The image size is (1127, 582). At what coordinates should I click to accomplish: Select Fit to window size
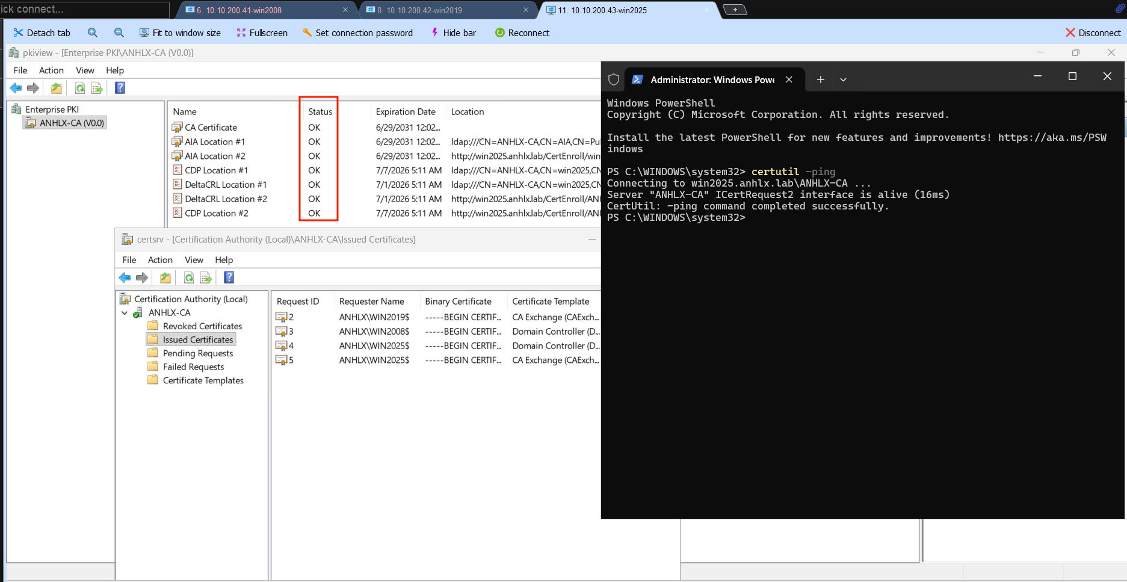click(180, 33)
